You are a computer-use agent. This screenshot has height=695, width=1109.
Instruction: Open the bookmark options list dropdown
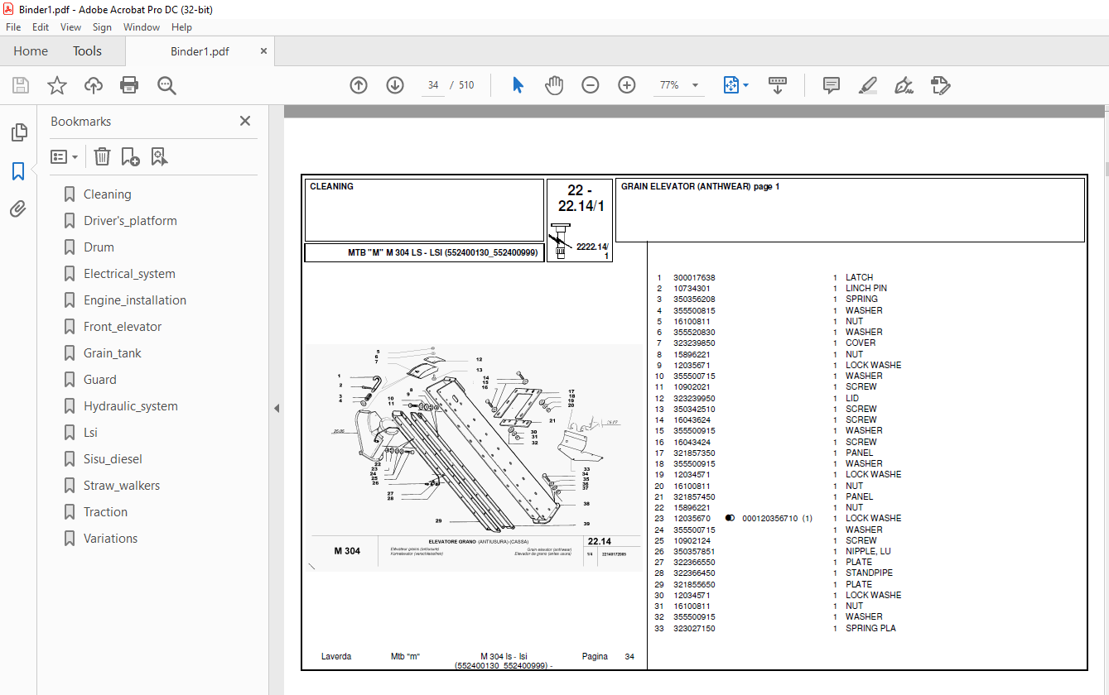click(65, 156)
